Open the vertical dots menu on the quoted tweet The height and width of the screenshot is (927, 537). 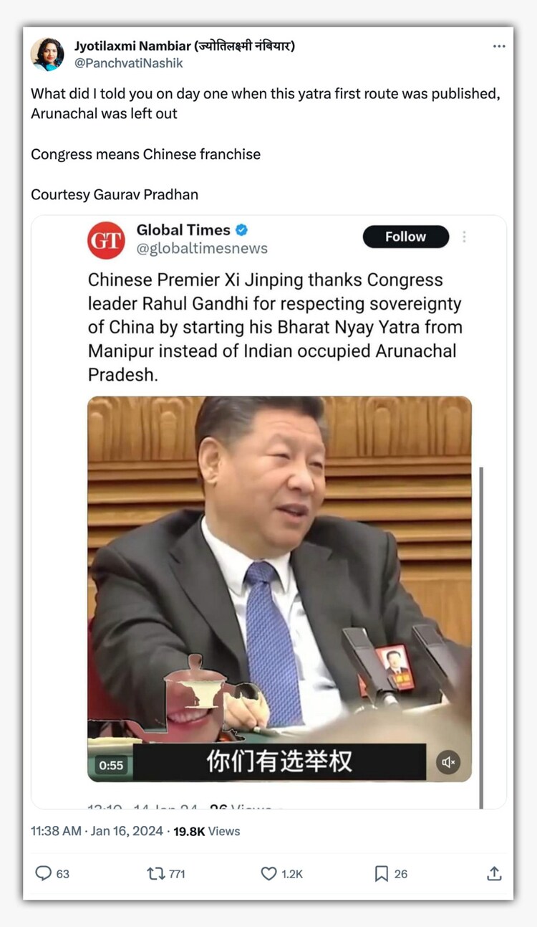(x=464, y=237)
